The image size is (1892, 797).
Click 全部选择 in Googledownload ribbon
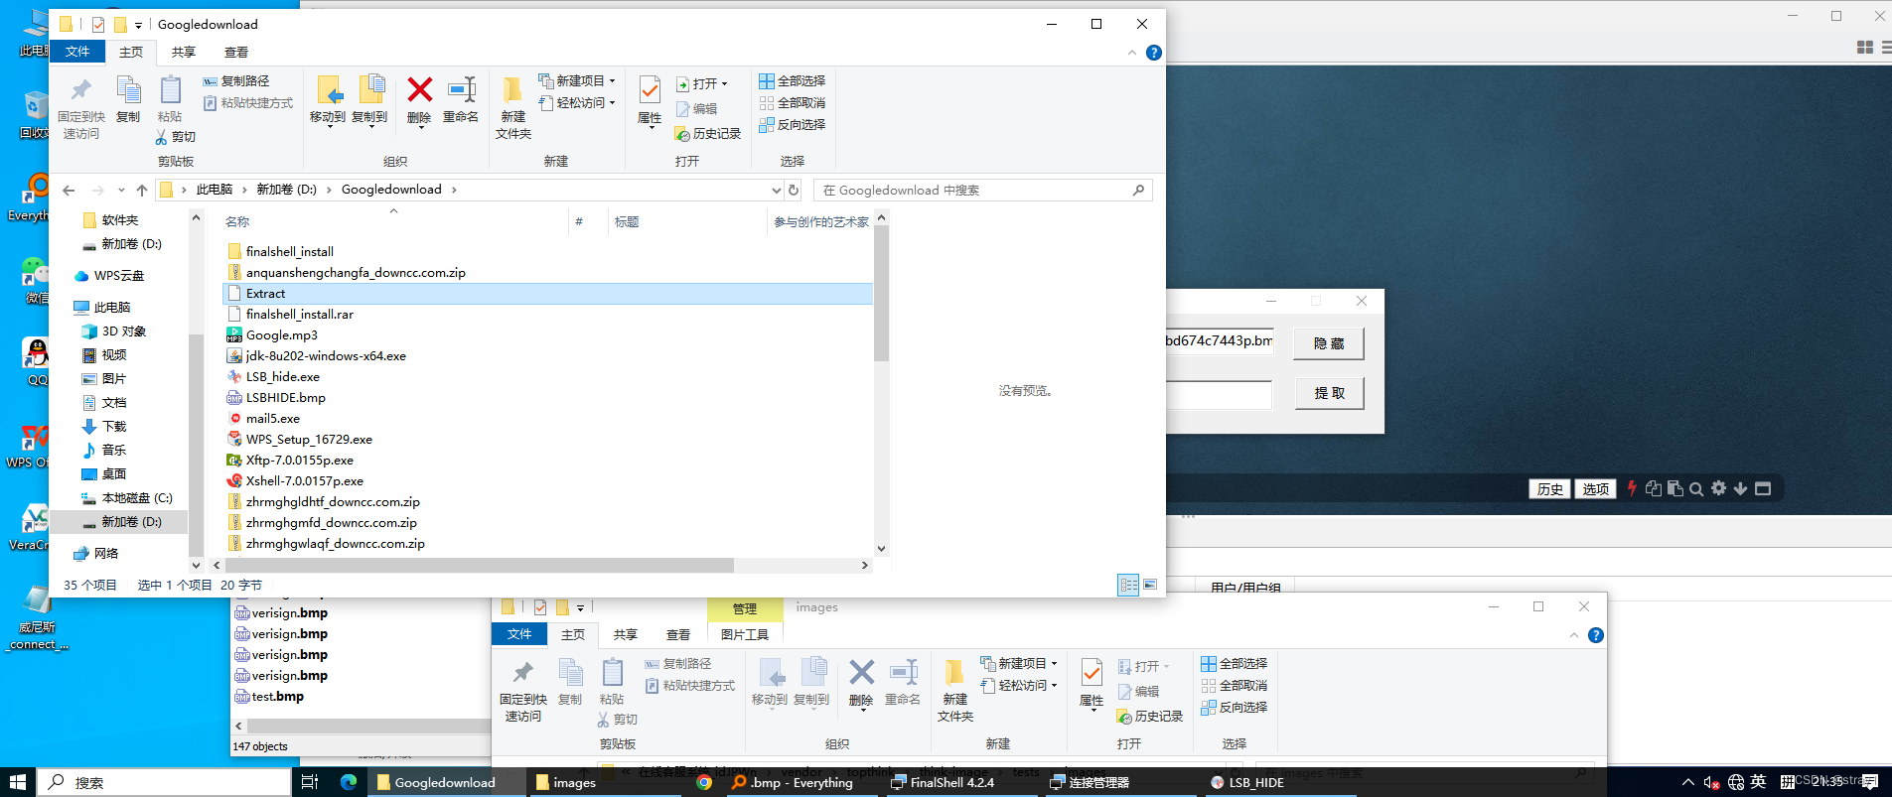793,81
